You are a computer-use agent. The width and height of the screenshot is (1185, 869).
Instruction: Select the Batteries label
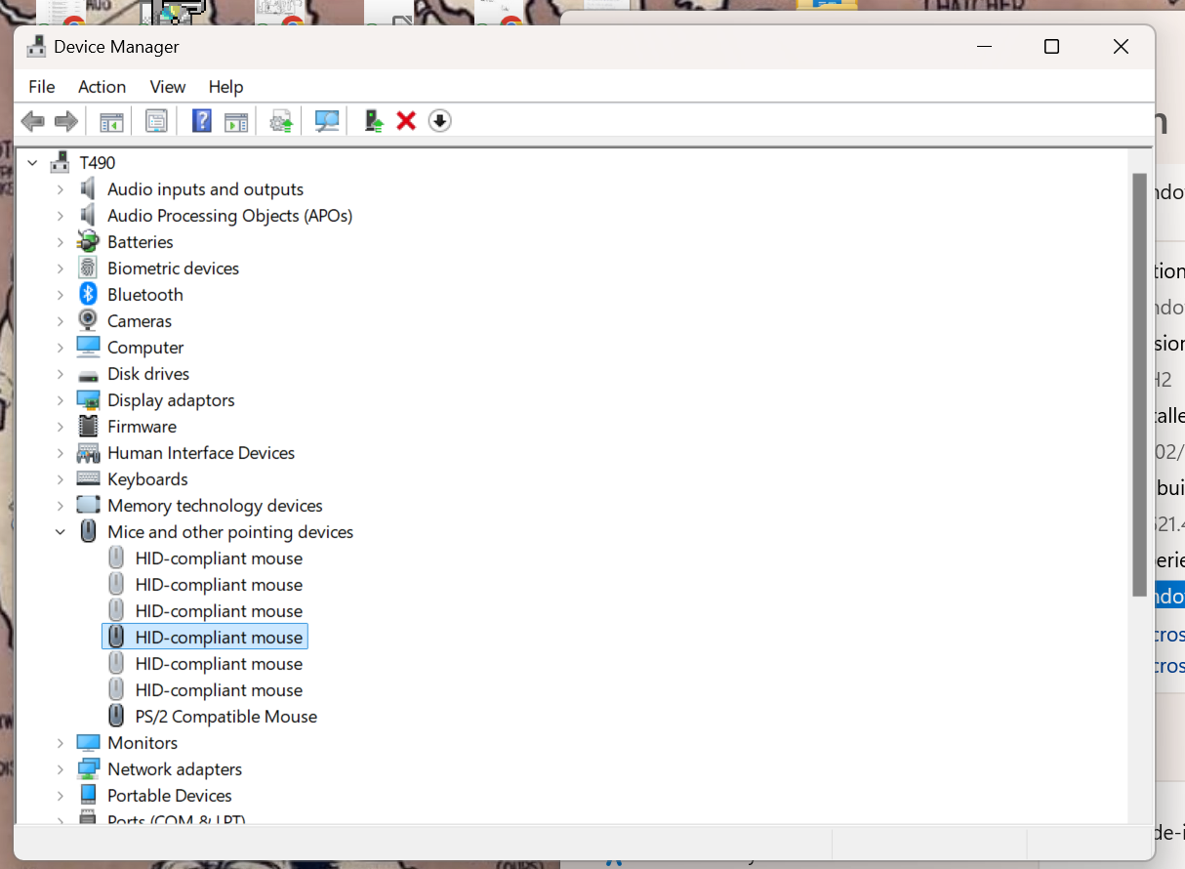coord(141,241)
